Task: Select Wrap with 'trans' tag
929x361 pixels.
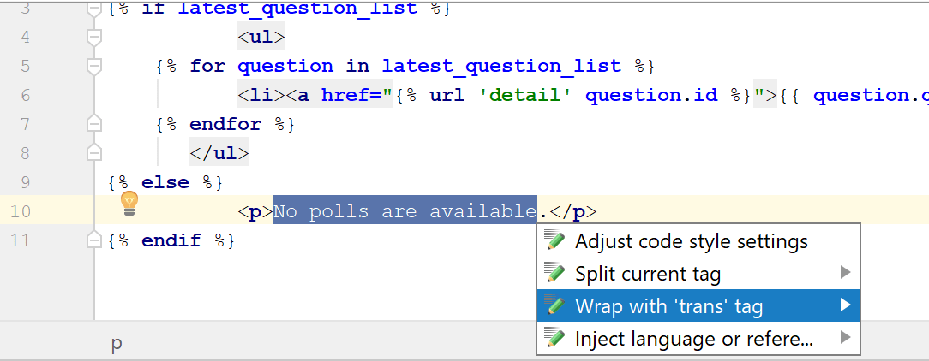Action: click(x=668, y=306)
